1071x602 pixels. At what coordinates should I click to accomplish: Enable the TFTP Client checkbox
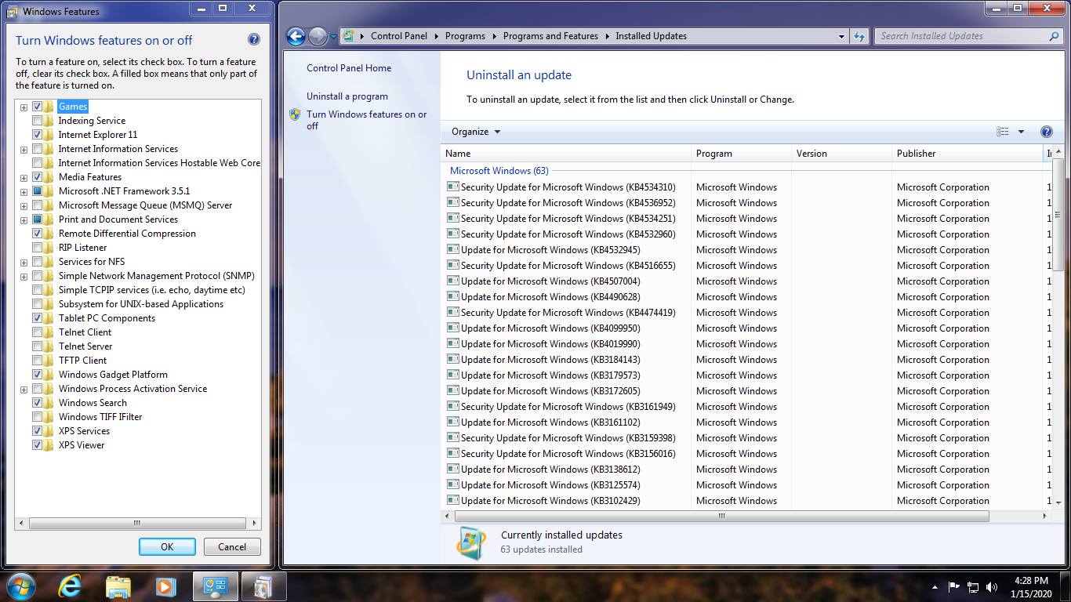[37, 361]
